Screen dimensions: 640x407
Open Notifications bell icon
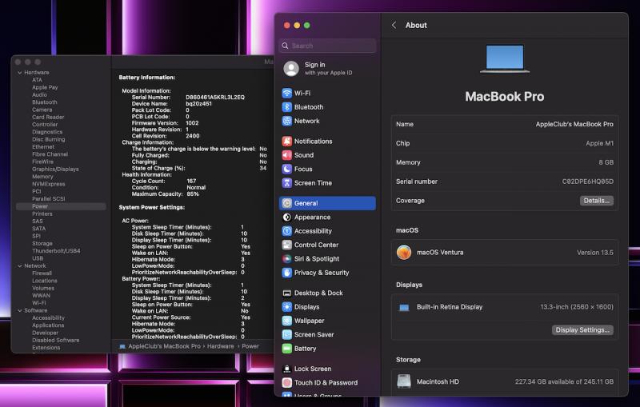click(x=287, y=141)
